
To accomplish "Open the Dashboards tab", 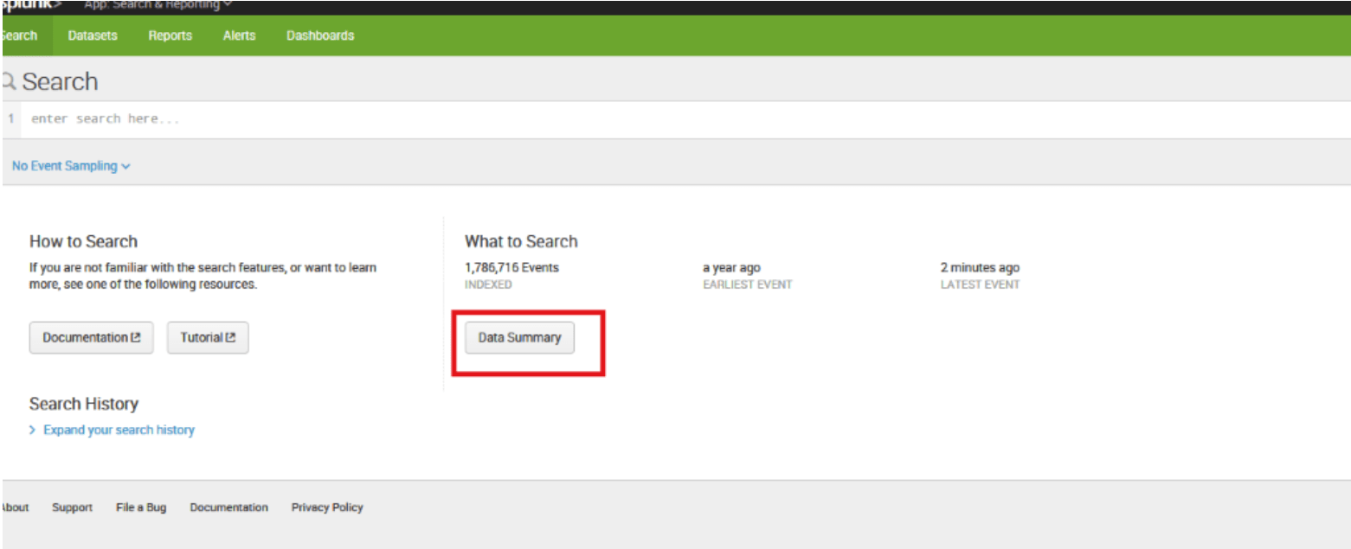I will tap(320, 35).
